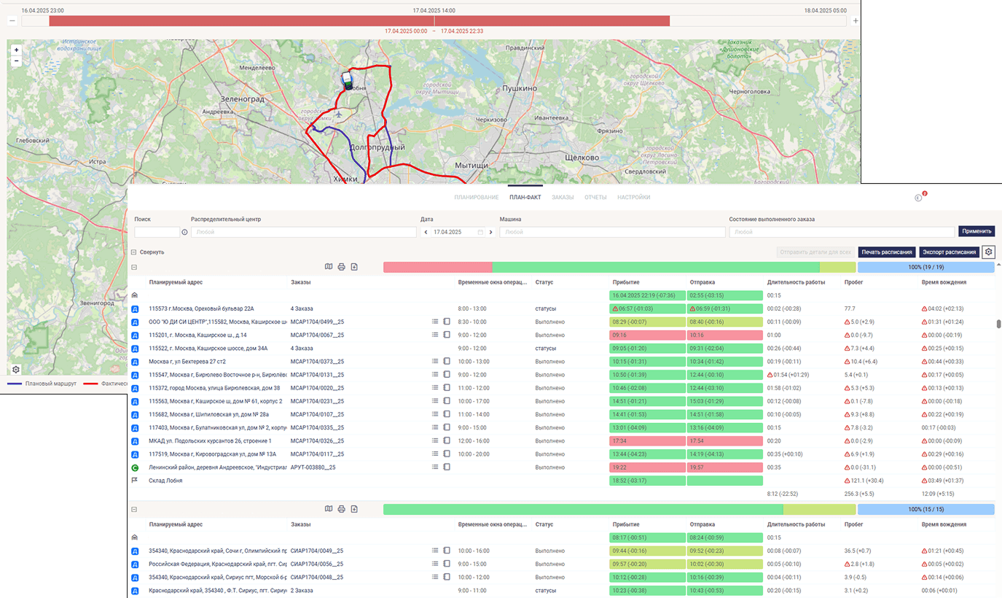Click Прибытие column header in first table
Viewport: 1002px width, 598px height.
click(626, 282)
